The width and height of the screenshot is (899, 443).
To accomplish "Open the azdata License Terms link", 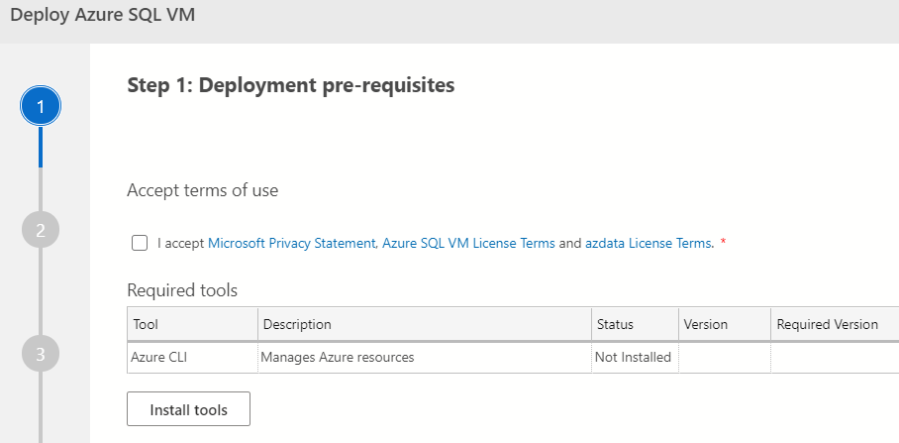I will tap(648, 243).
